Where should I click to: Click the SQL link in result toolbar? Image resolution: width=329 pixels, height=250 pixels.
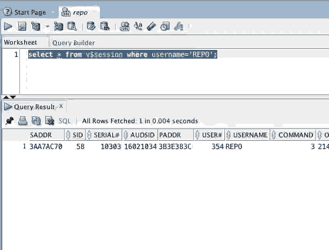65,121
